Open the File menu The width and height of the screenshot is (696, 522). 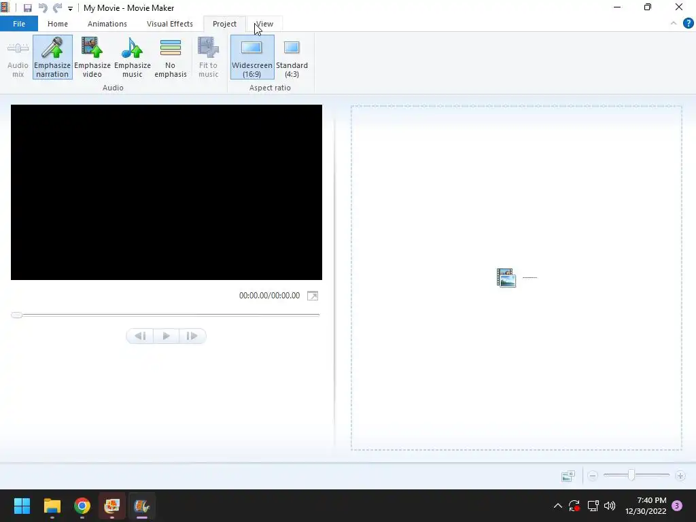point(19,24)
